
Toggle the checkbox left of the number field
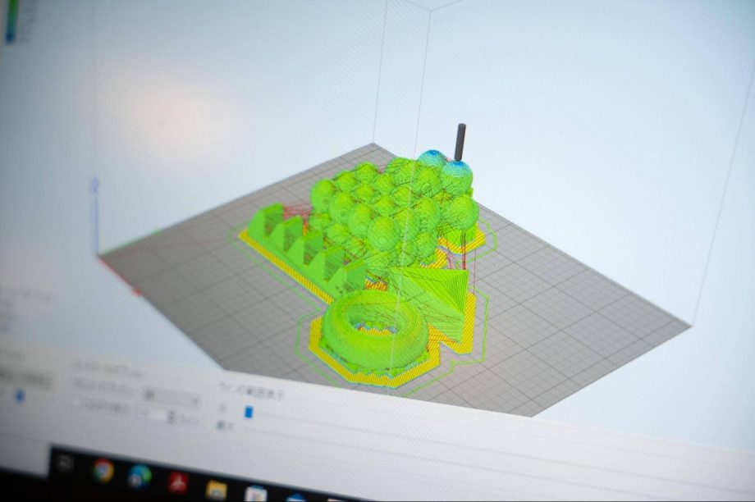click(75, 402)
